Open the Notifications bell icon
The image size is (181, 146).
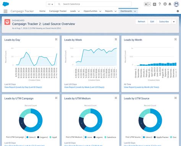170,4
